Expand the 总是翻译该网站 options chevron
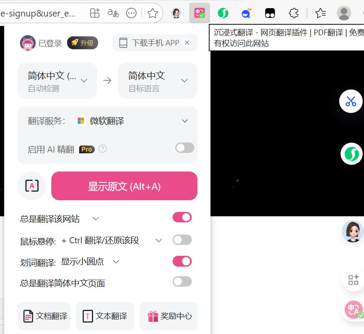The width and height of the screenshot is (364, 334). tap(96, 218)
